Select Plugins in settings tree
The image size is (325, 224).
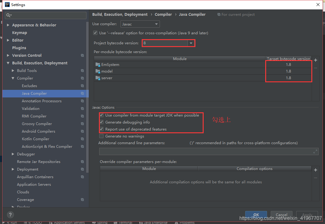(19, 48)
